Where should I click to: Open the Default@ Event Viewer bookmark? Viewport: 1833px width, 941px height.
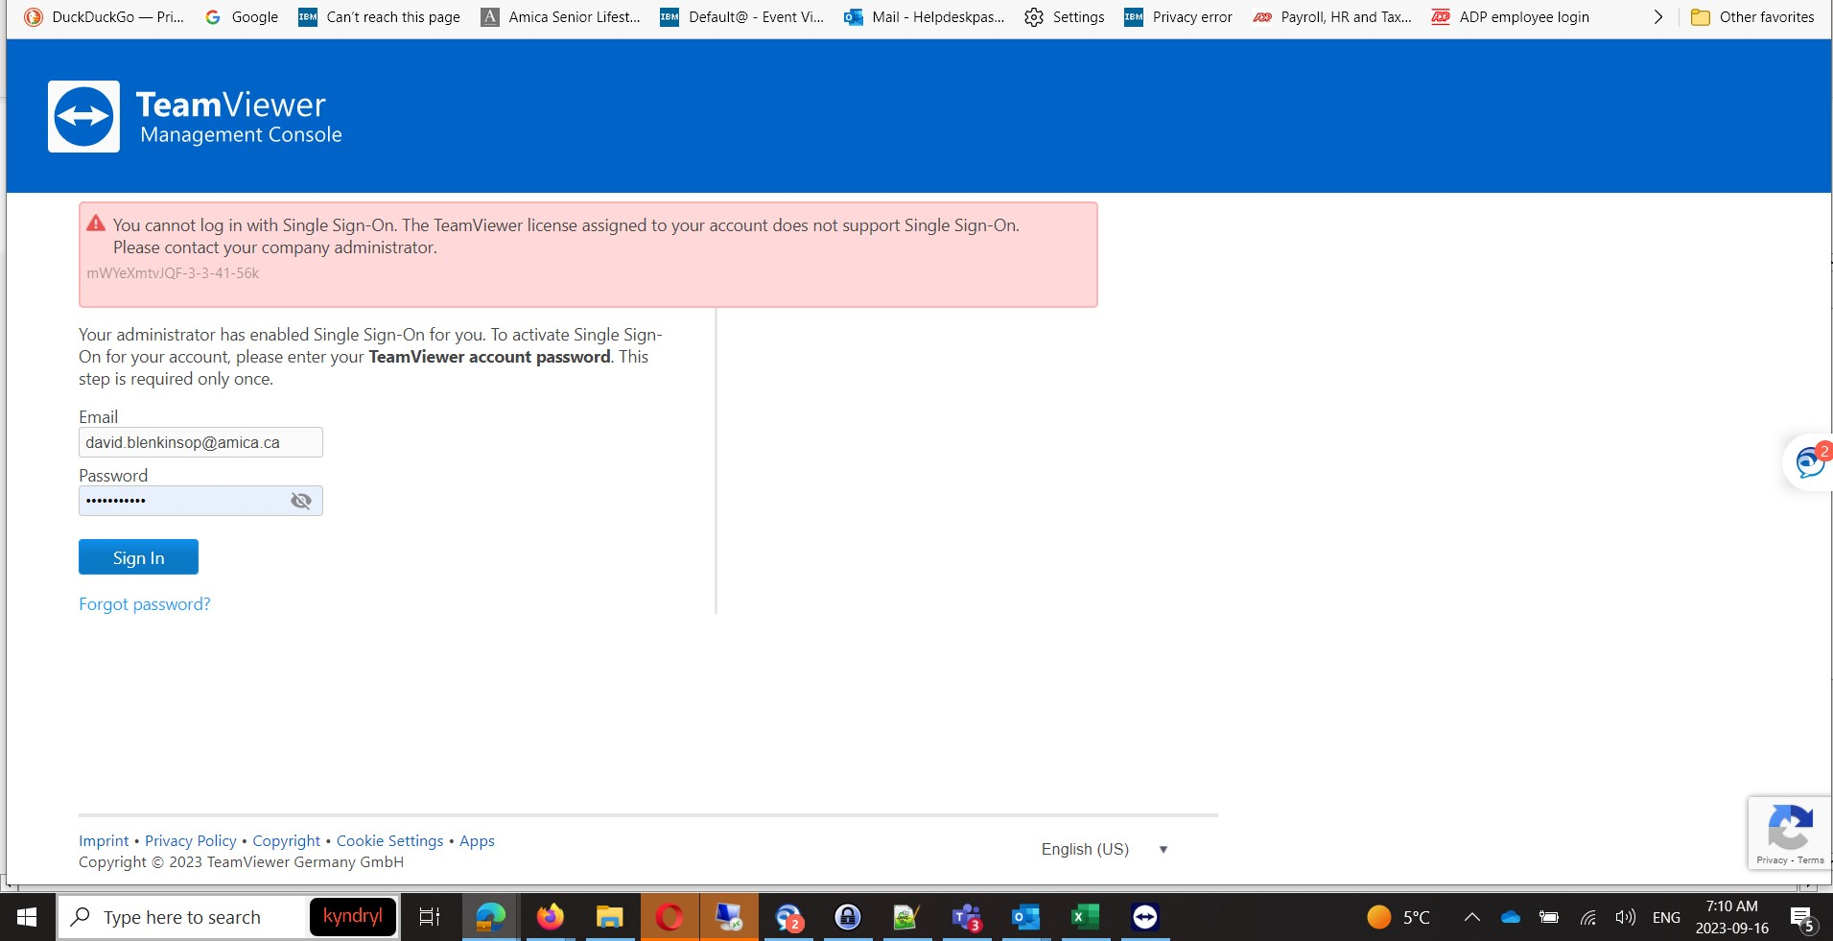742,17
